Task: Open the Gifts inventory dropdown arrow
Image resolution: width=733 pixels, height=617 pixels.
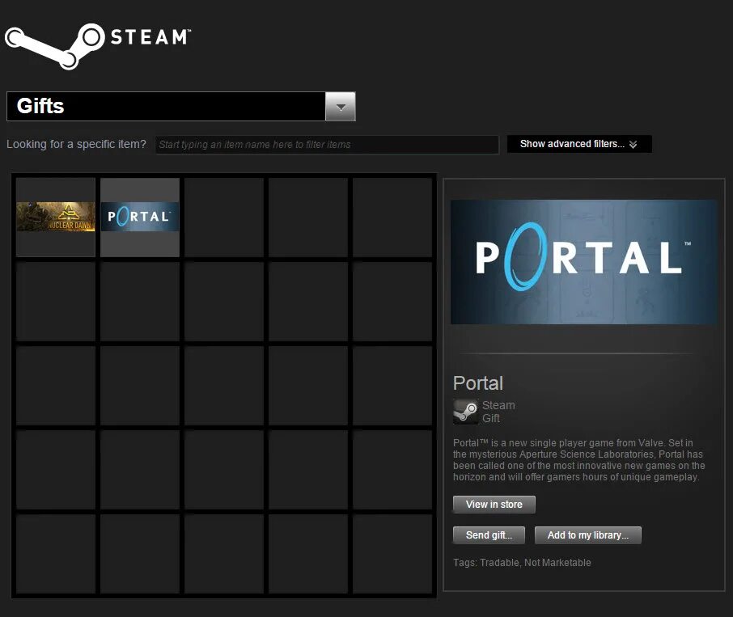Action: coord(341,107)
